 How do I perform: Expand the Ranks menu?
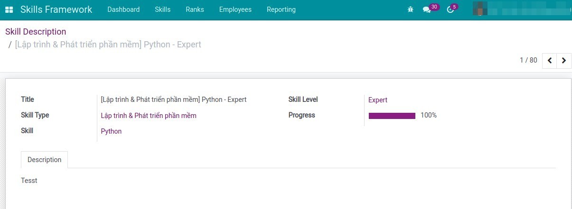pyautogui.click(x=195, y=9)
